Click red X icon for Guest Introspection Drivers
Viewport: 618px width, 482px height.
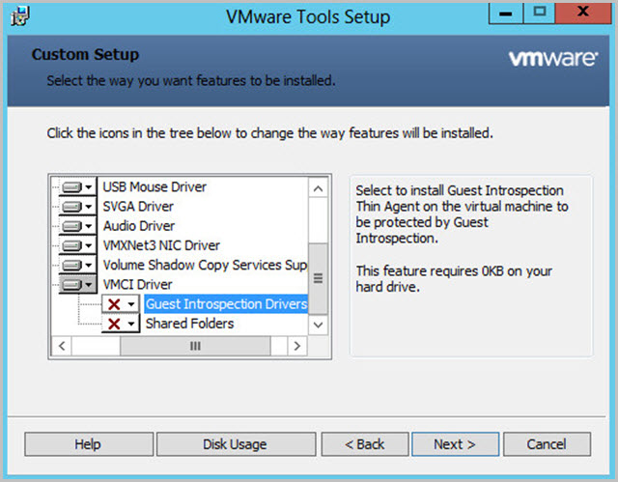click(x=114, y=304)
